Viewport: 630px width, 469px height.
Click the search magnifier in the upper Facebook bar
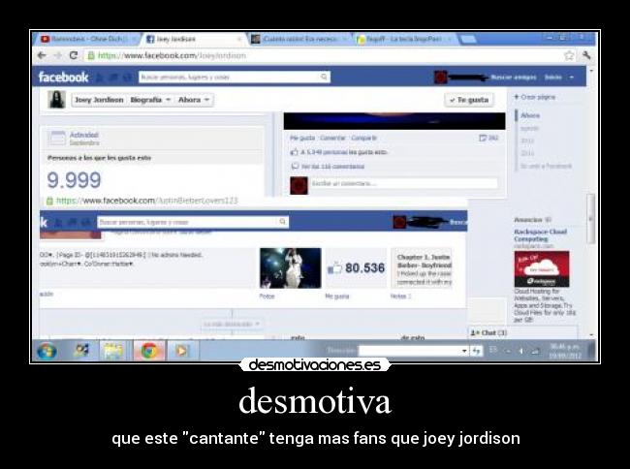324,77
